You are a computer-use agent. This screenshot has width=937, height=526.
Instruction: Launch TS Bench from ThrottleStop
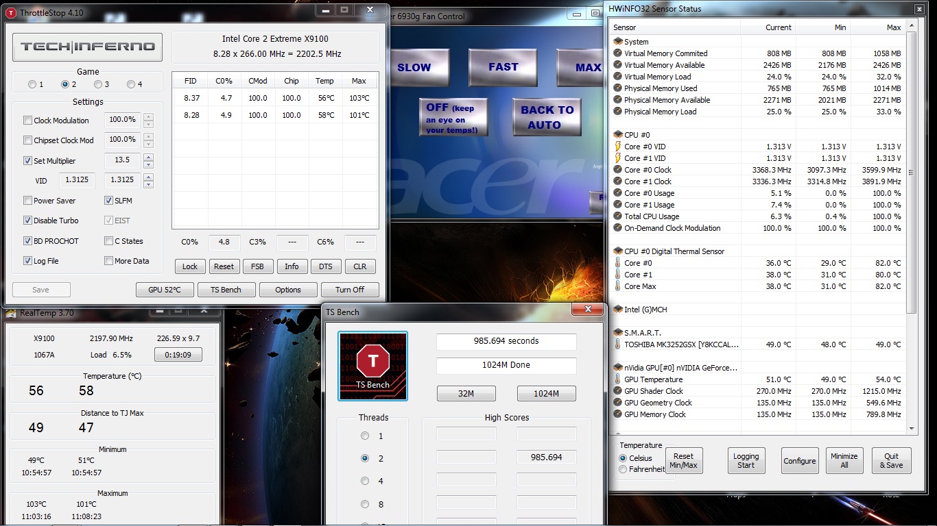[226, 290]
